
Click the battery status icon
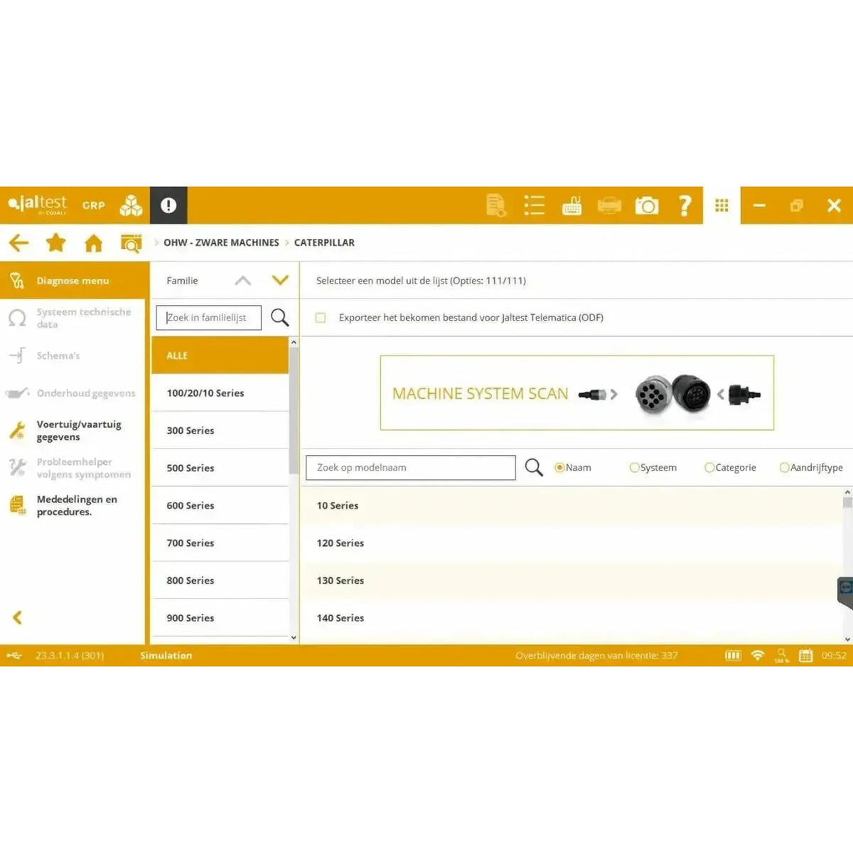click(733, 655)
